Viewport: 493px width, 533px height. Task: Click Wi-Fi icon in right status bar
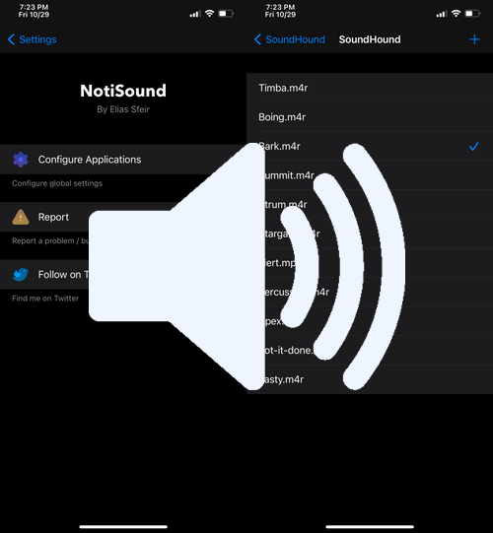(x=456, y=14)
